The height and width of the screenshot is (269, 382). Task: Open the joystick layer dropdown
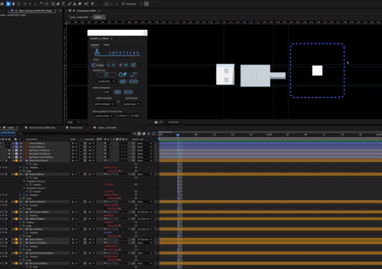[x=131, y=104]
